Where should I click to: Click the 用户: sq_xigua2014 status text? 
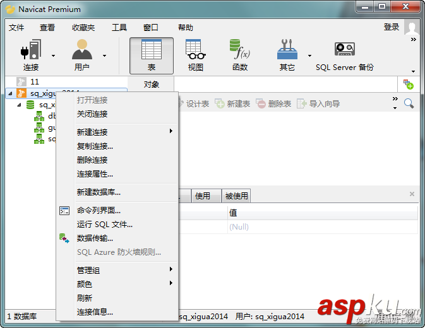[270, 316]
